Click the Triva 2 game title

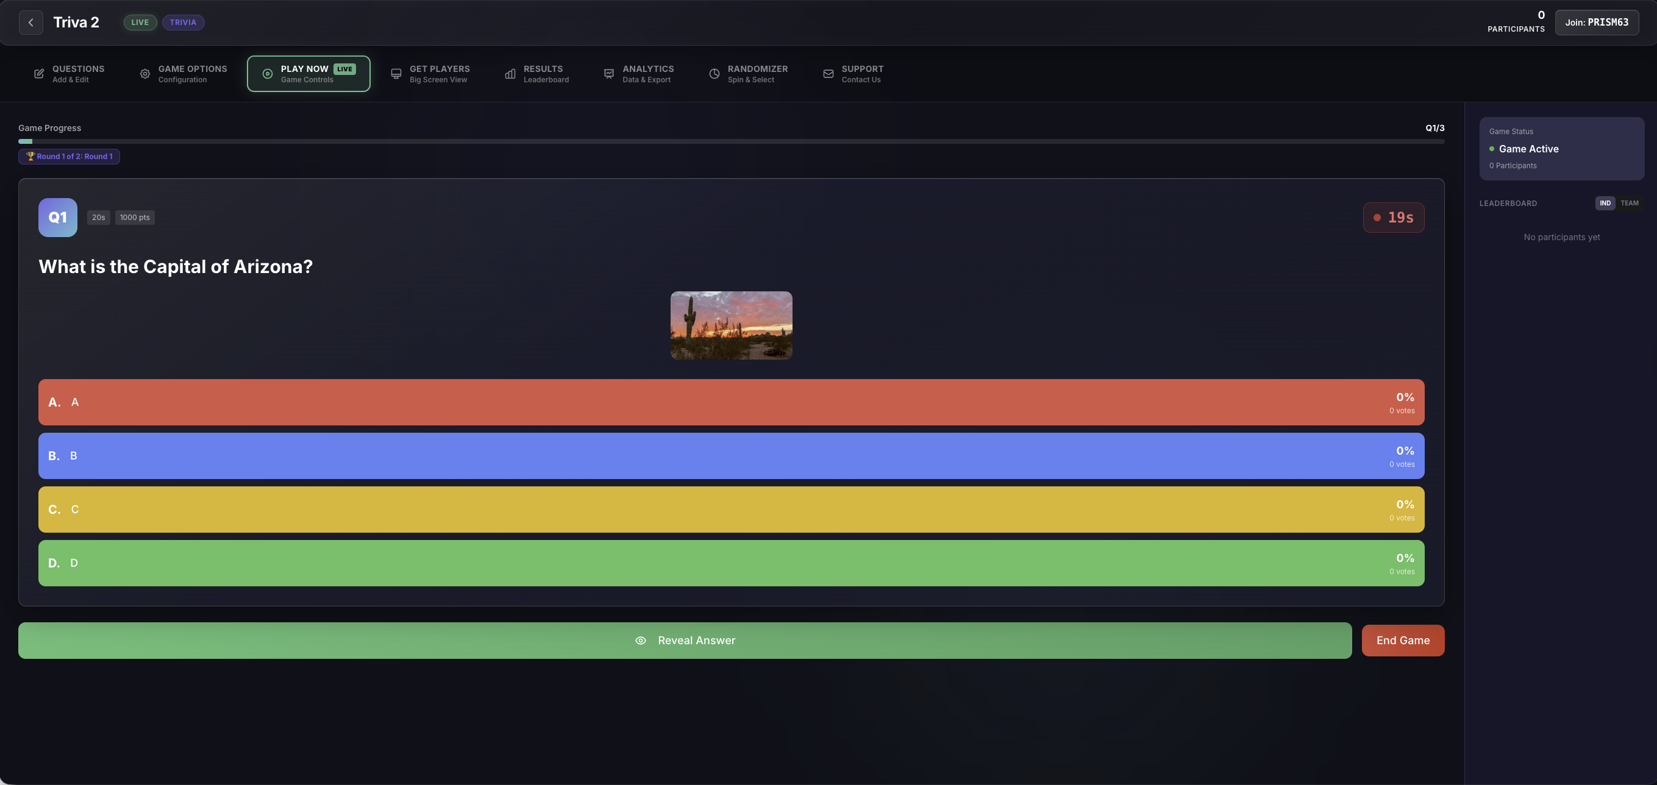pyautogui.click(x=76, y=23)
